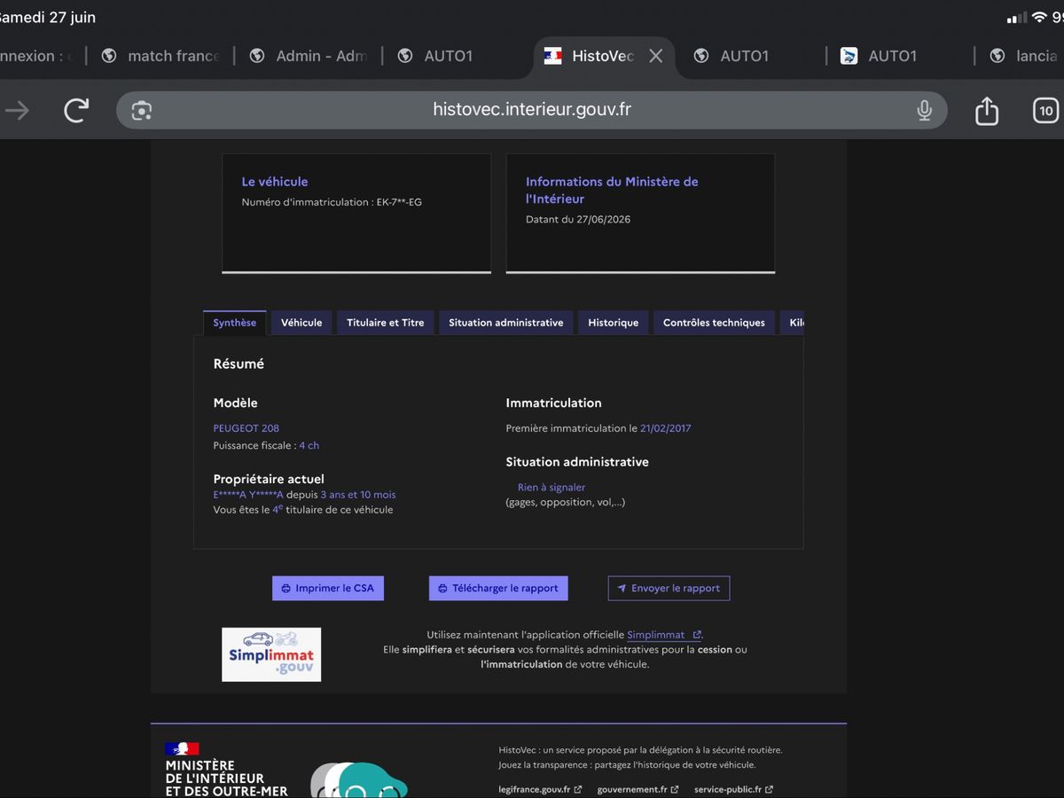Show the Contrôles techniques tab
The width and height of the screenshot is (1064, 798).
(x=714, y=323)
